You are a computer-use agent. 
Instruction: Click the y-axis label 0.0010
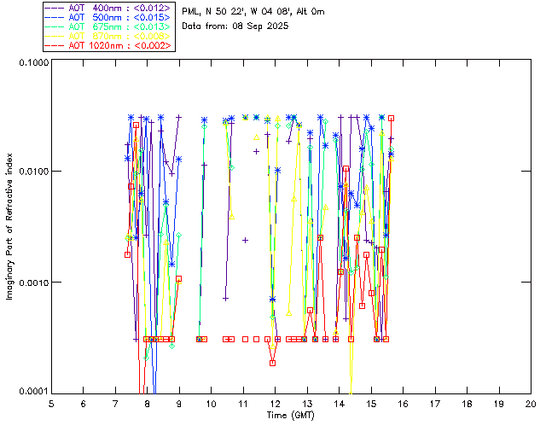[x=33, y=283]
